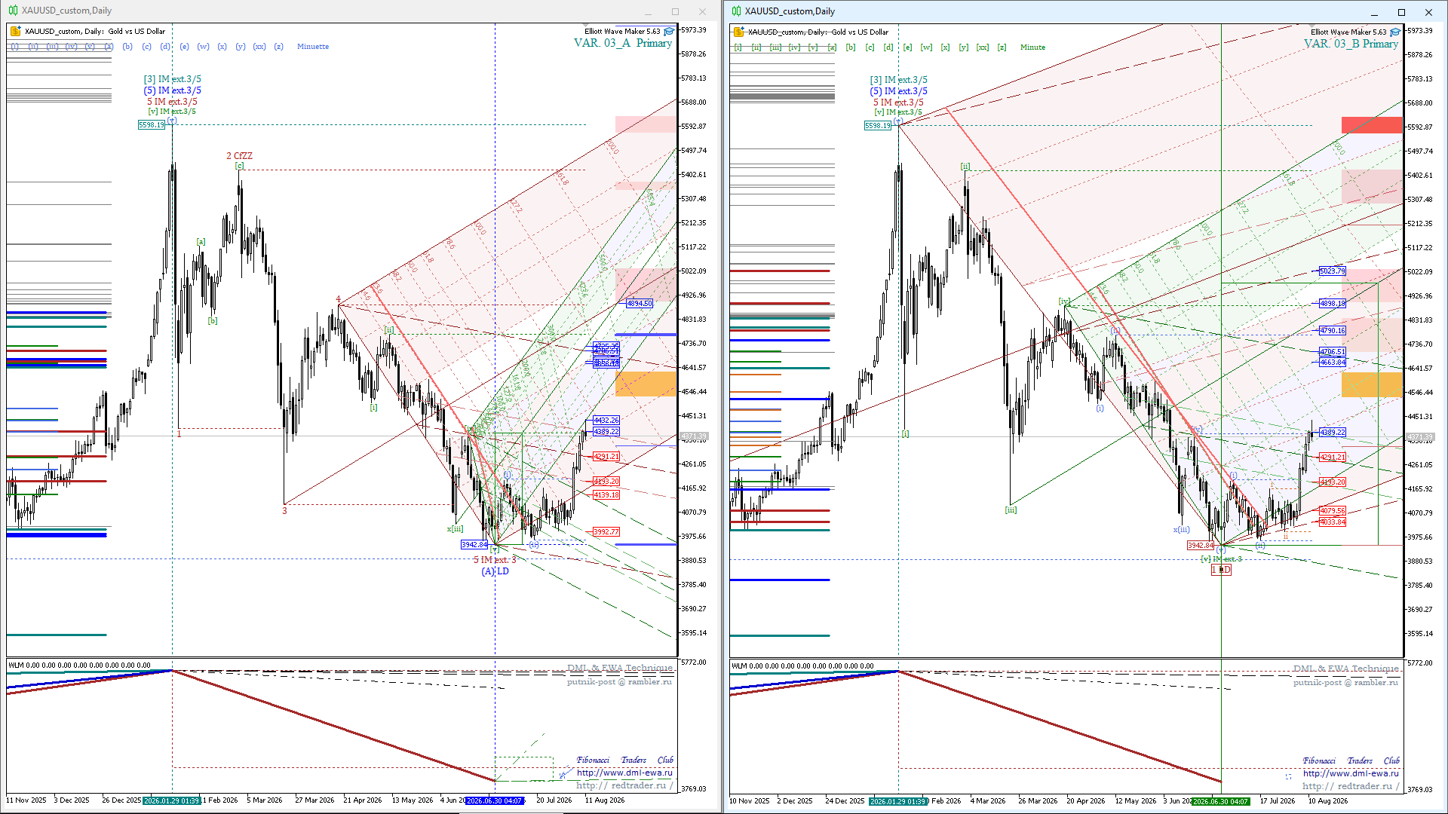The width and height of the screenshot is (1448, 814).
Task: Click the 5023.79 price level label
Action: pos(1333,271)
